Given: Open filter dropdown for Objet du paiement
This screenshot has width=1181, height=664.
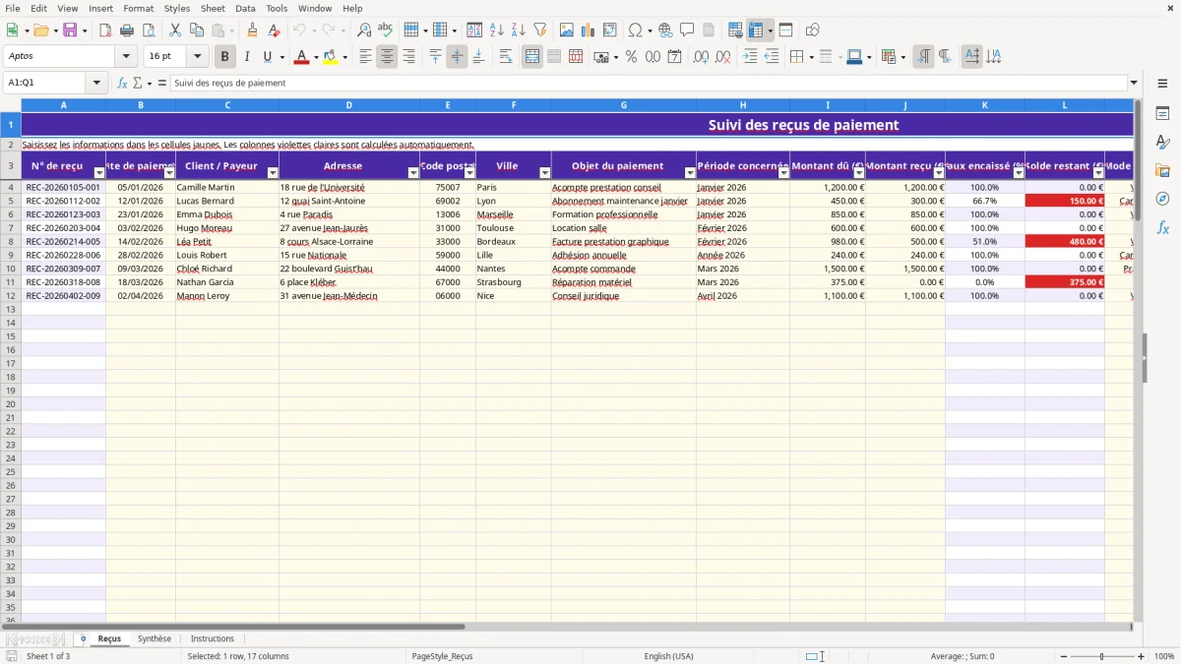Looking at the screenshot, I should (x=690, y=173).
